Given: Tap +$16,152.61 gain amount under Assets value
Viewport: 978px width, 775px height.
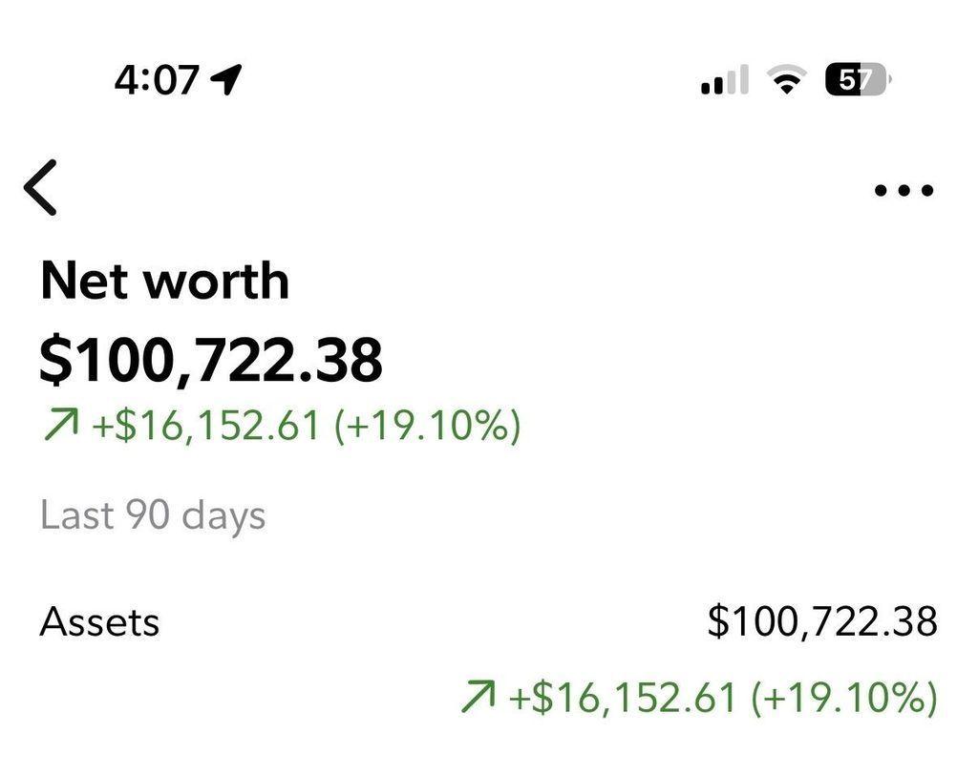Looking at the screenshot, I should point(623,699).
